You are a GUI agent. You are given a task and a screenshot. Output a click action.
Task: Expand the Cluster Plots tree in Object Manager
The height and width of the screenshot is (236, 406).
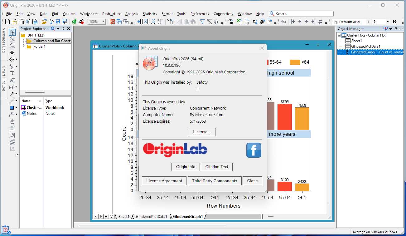339,35
